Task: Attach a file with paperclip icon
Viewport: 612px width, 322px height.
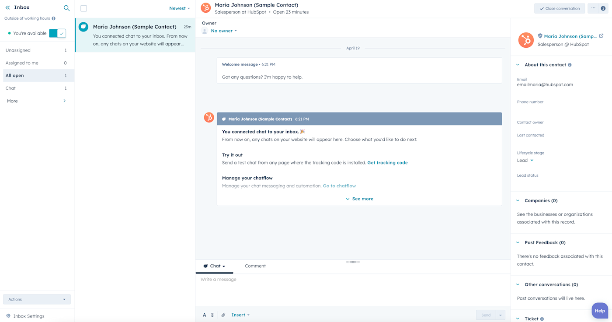Action: click(x=223, y=315)
